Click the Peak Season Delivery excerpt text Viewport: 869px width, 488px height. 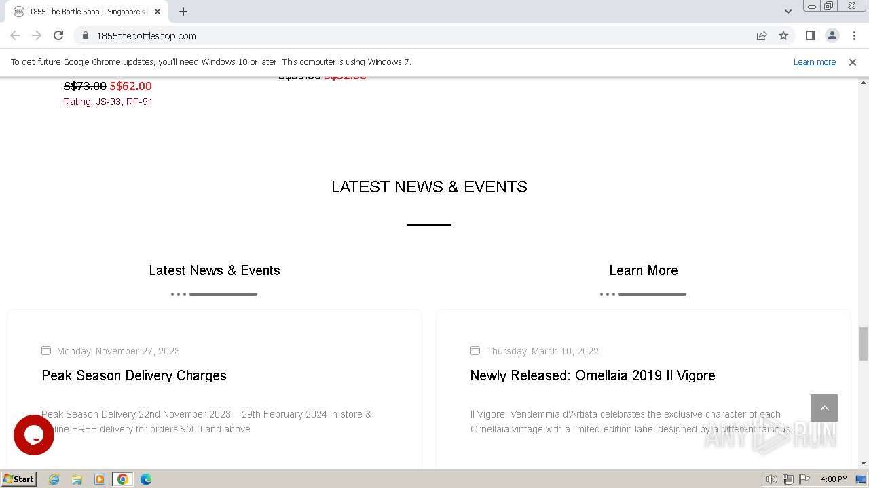click(x=206, y=422)
